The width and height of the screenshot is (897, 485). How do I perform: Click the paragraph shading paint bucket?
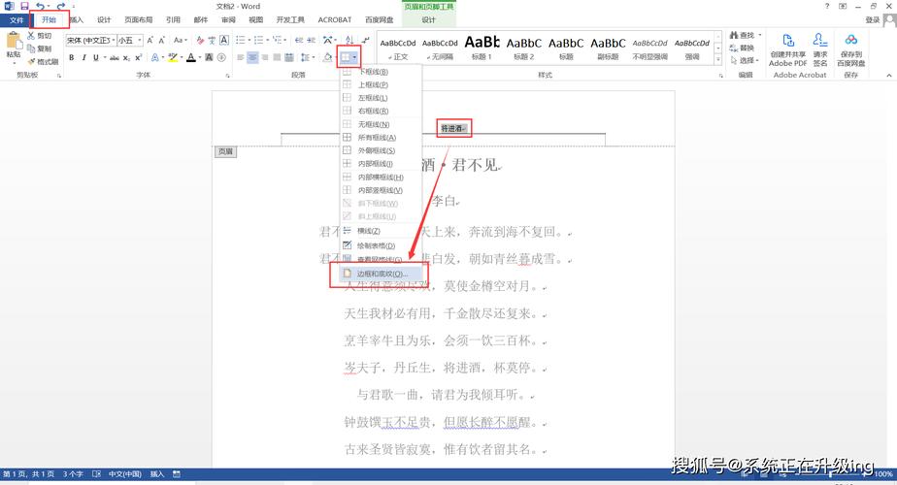point(326,57)
